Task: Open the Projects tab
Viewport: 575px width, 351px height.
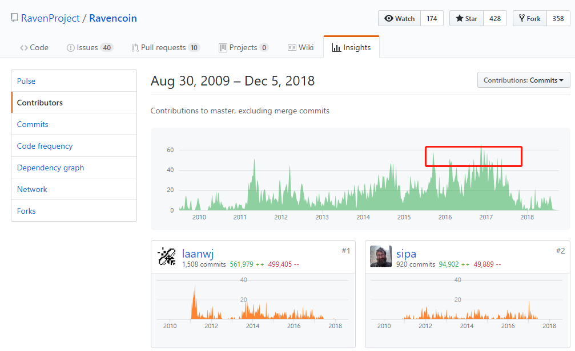Action: (x=243, y=48)
